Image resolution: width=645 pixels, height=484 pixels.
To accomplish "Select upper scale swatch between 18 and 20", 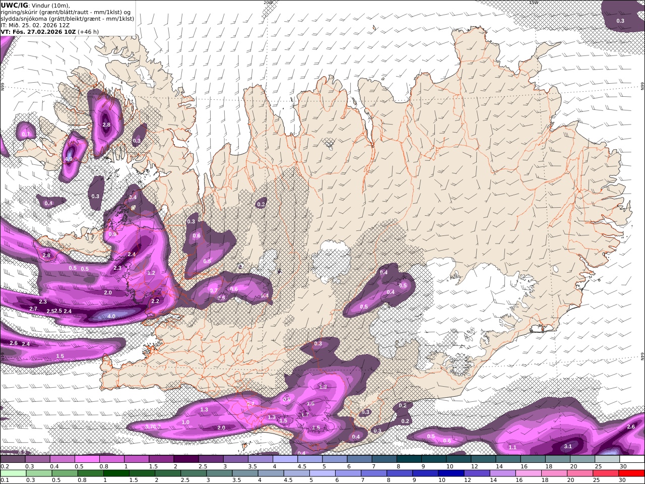I will (557, 459).
